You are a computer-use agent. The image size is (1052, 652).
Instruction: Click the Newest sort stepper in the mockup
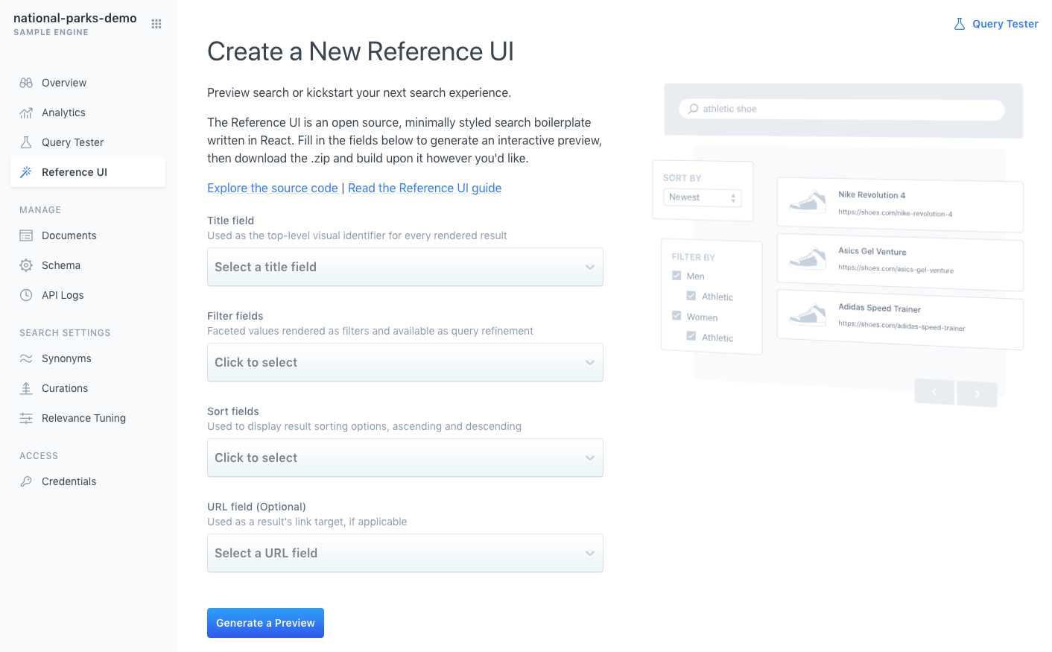pyautogui.click(x=732, y=197)
